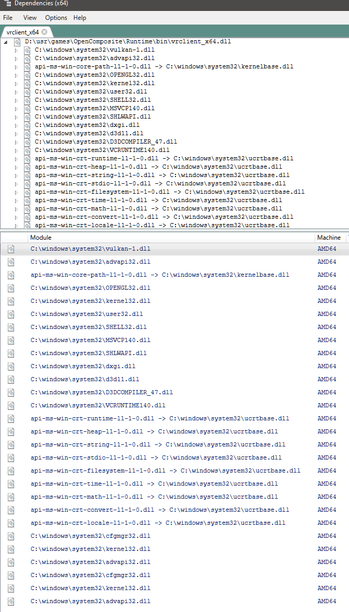The height and width of the screenshot is (612, 349).
Task: Click the module list icon for VCRUNTIME140.dll
Action: click(11, 406)
